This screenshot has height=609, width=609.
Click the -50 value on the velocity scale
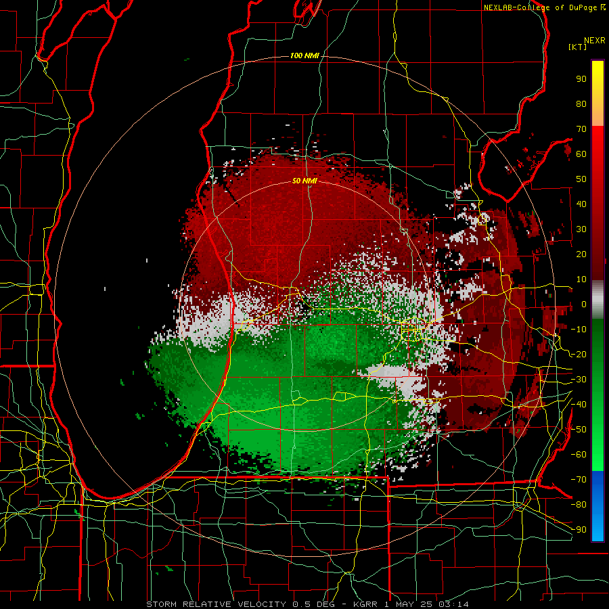[x=579, y=430]
